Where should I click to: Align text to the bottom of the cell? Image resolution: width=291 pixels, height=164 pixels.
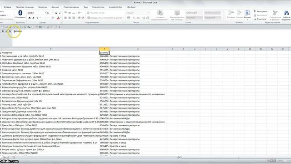(74, 13)
